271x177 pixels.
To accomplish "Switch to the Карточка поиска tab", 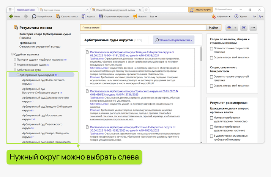I will (63, 10).
